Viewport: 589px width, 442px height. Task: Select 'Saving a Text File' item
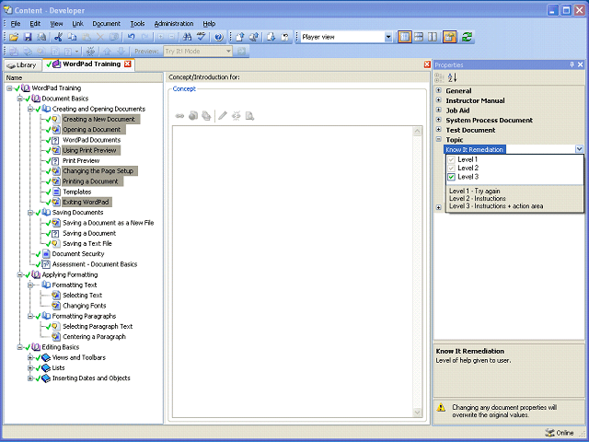point(87,243)
